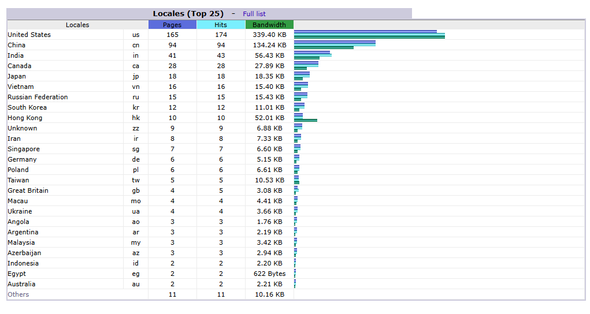Click the Great Britain country name
590x314 pixels.
pos(28,190)
